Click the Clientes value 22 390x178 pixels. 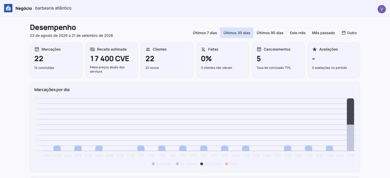tap(150, 59)
